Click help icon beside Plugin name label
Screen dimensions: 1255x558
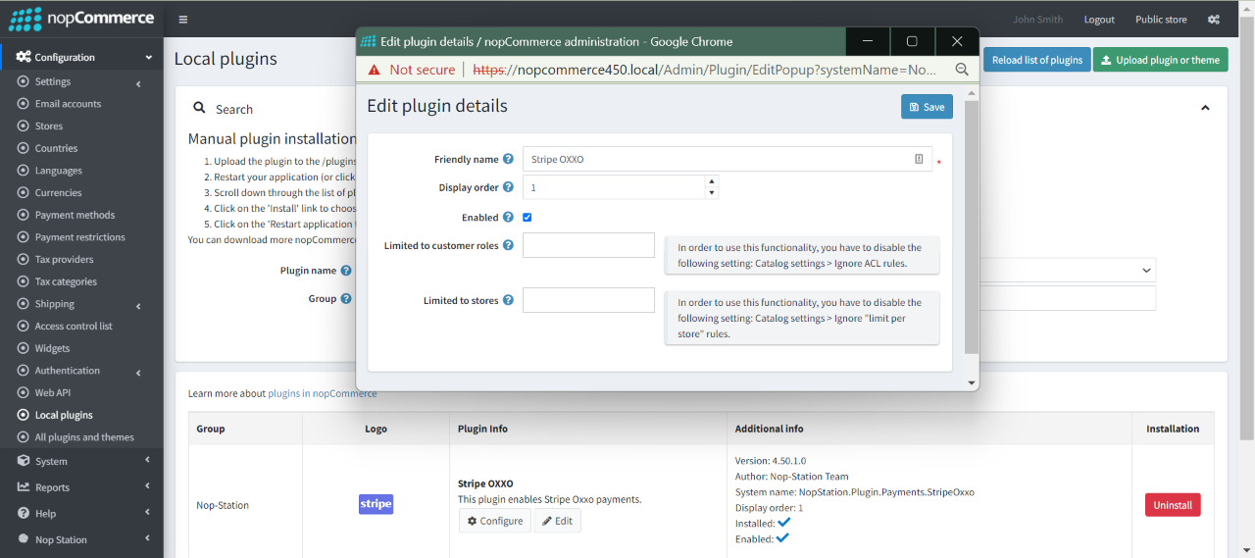346,271
